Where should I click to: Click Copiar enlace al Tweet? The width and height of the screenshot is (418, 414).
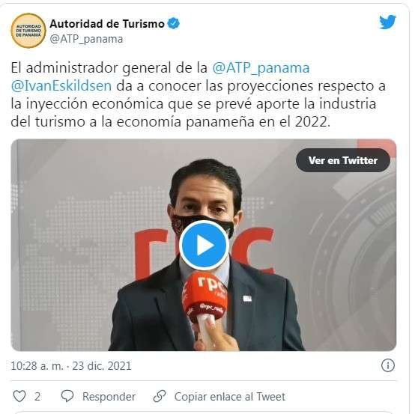pyautogui.click(x=230, y=397)
